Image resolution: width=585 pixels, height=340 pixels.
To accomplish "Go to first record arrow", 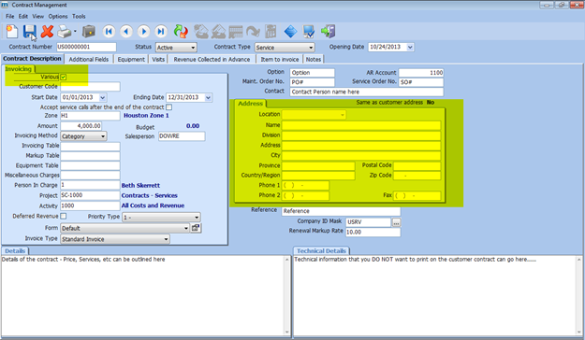I will [x=109, y=32].
